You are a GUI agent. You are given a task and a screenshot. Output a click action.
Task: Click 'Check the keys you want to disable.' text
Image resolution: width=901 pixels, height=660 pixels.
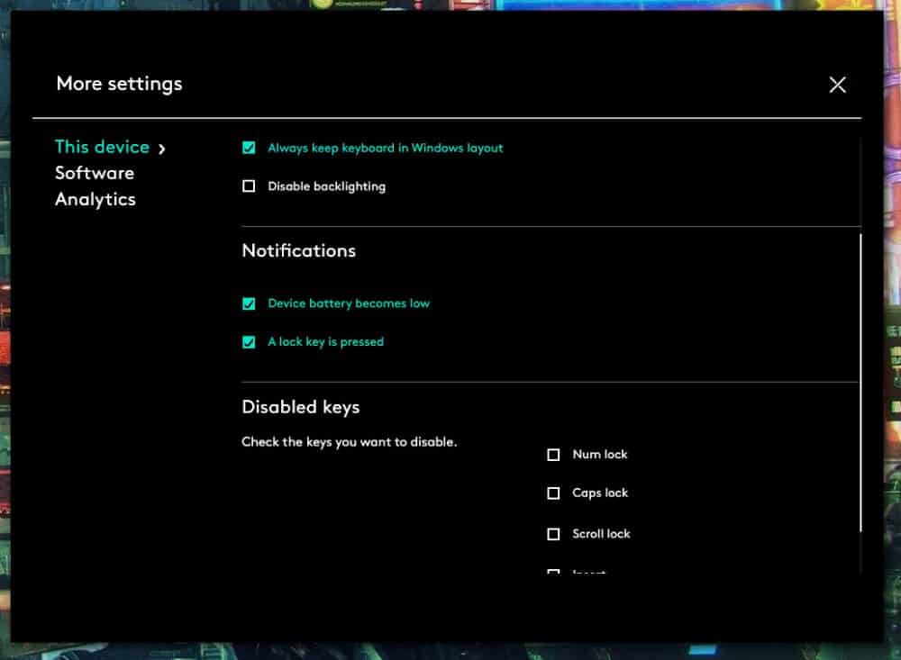(350, 442)
